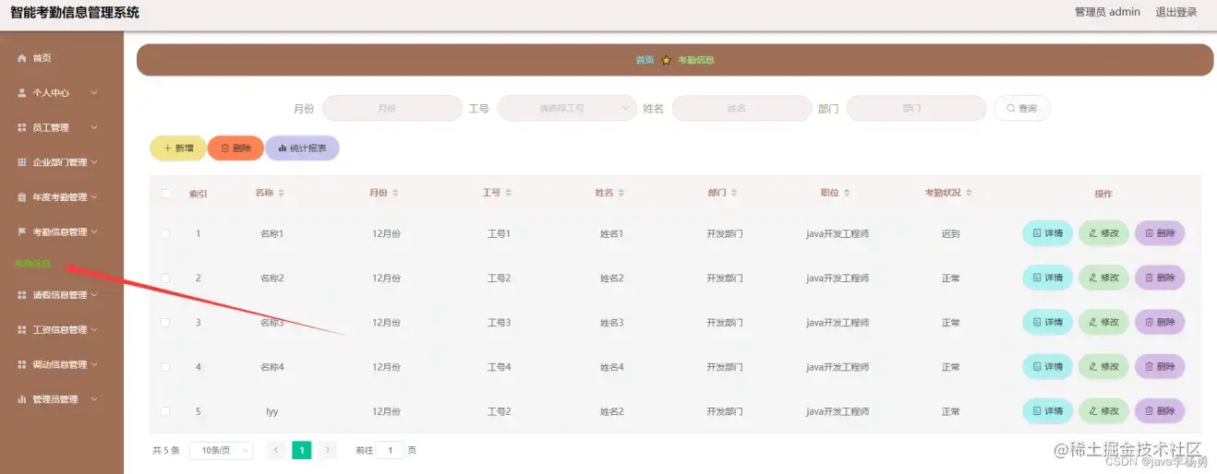
Task: Expand the 员工管理 submenu chevron
Action: 94,128
